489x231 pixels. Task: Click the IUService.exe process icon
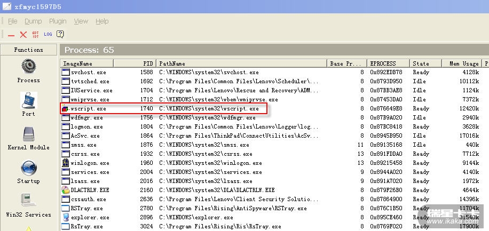coord(66,90)
